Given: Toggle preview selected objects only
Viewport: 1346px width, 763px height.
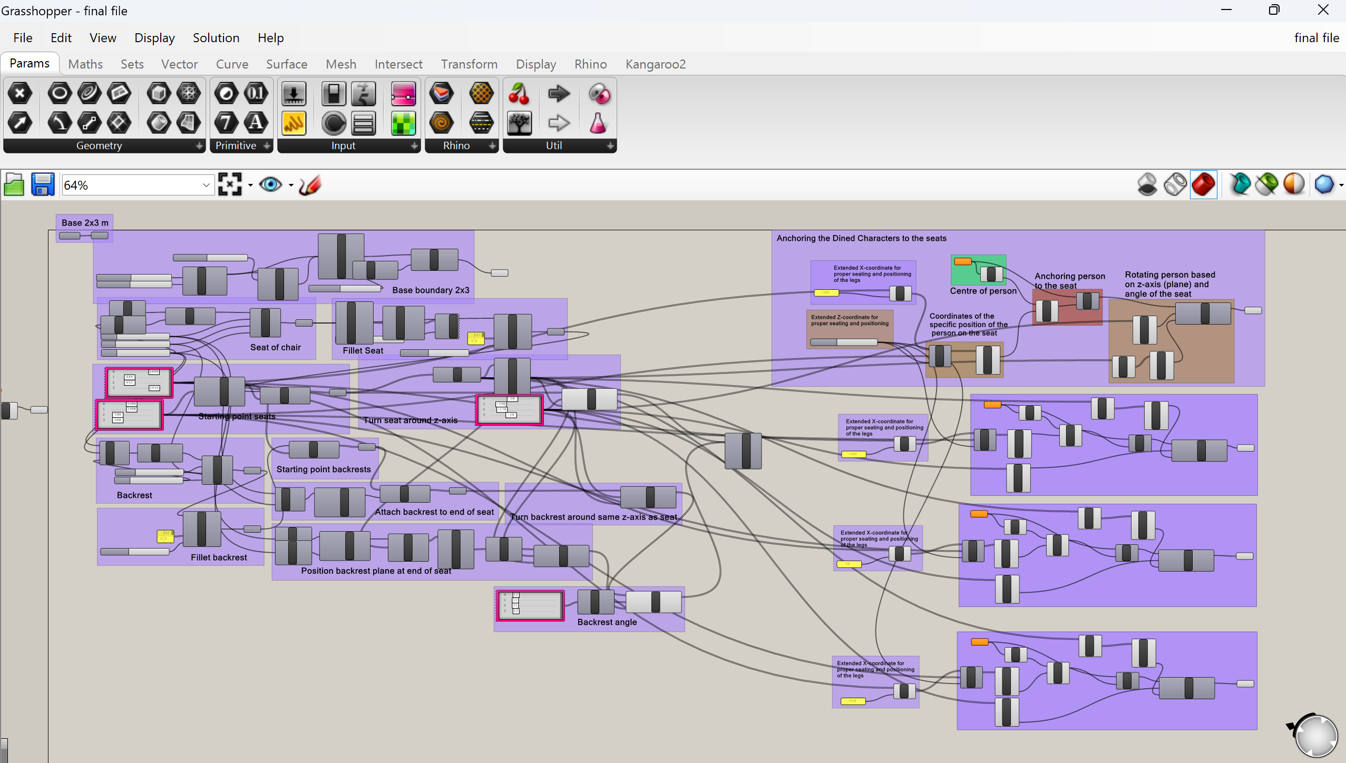Looking at the screenshot, I should click(1266, 185).
